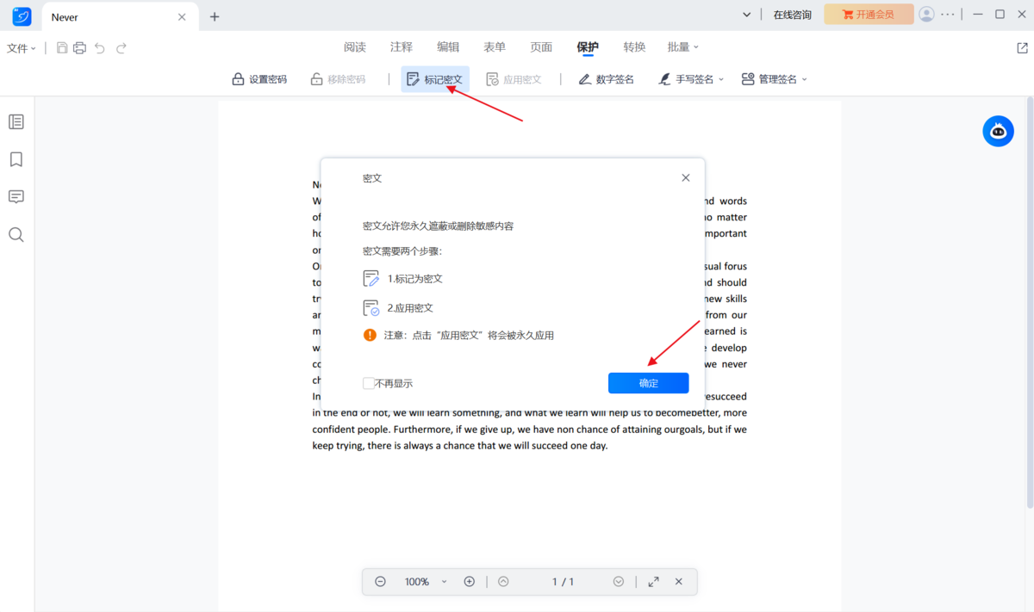Viewport: 1034px width, 612px height.
Task: Zoom in using the plus control
Action: pos(470,581)
